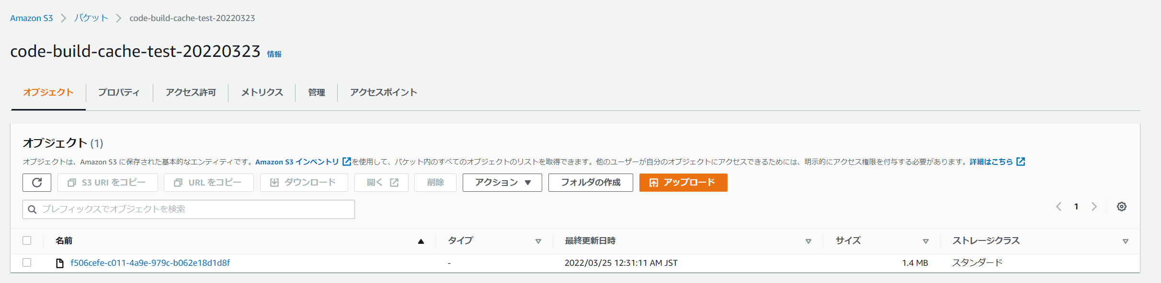Select the アクセスポイント tab
Screen dimensions: 1161x283
pyautogui.click(x=384, y=92)
